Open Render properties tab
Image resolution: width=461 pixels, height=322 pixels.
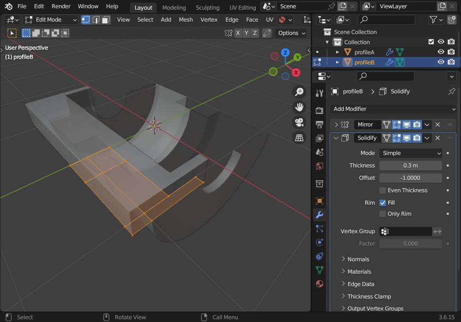[x=319, y=110]
